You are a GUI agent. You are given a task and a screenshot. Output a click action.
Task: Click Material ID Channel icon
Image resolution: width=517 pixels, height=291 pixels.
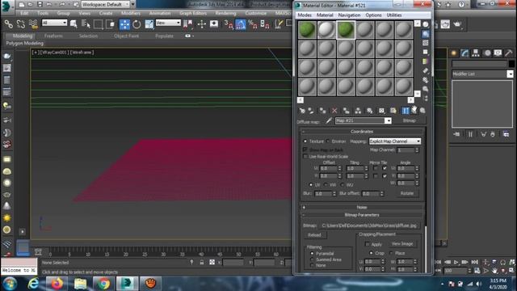(381, 111)
